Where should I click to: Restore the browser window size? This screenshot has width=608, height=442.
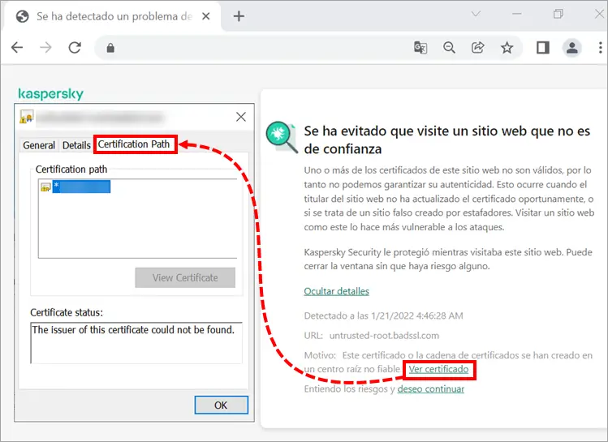[x=558, y=14]
